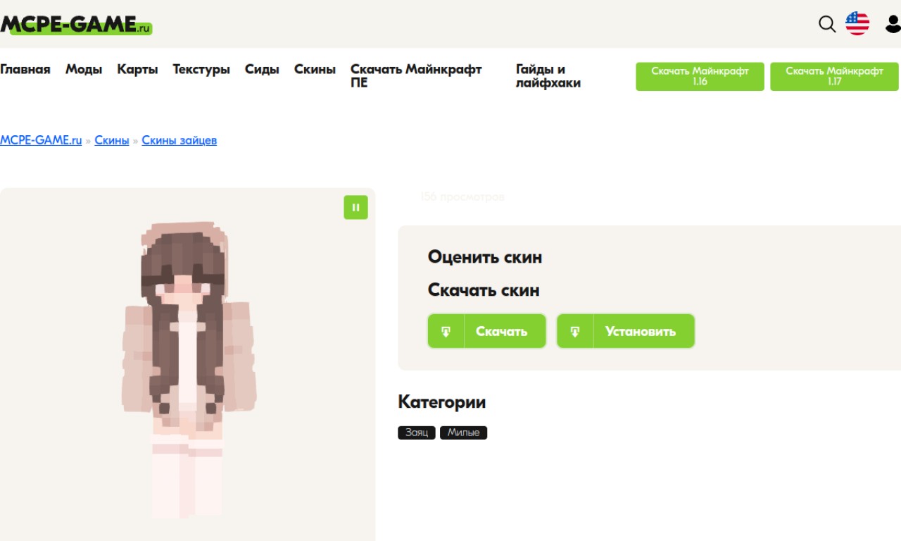Image resolution: width=901 pixels, height=541 pixels.
Task: Click the Скачать skin button label
Action: (501, 331)
